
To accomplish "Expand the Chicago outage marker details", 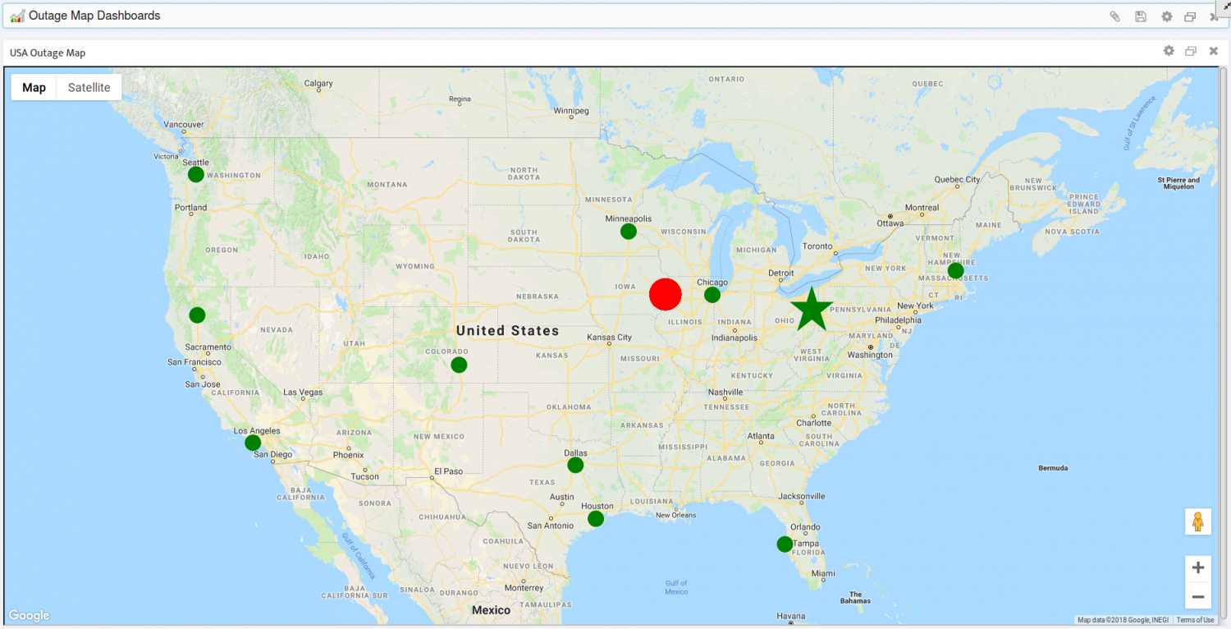I will (x=712, y=294).
